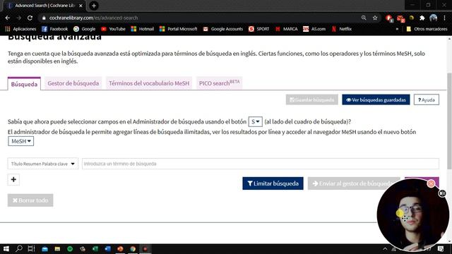This screenshot has height=254, width=452.
Task: Click Enviar al gestor de búsqueda
Action: (353, 183)
